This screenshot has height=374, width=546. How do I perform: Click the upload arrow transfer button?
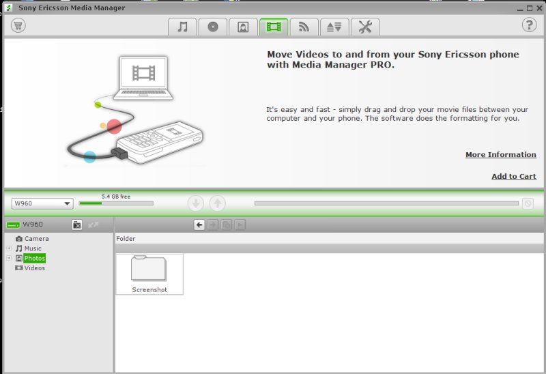point(218,203)
